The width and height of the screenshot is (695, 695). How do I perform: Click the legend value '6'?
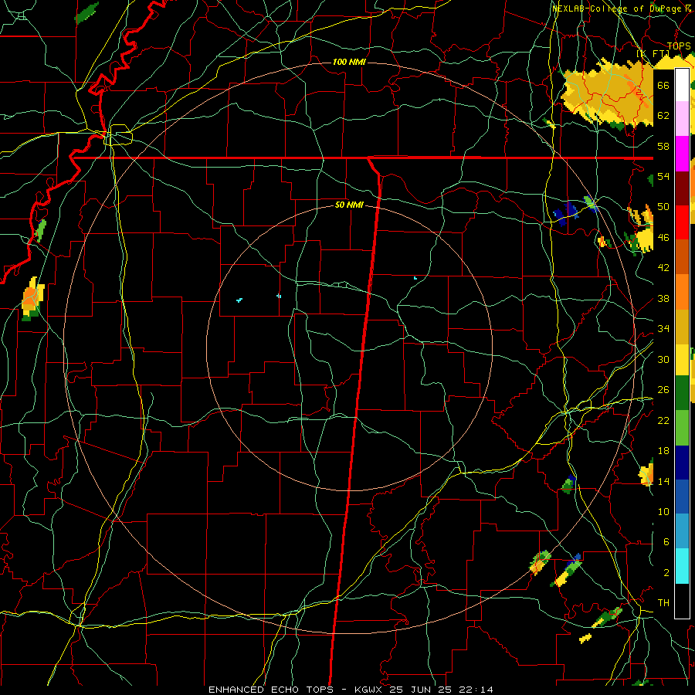666,542
